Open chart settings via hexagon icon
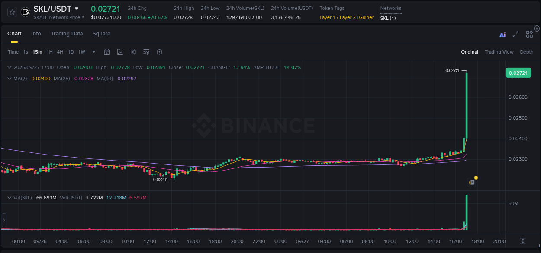 159,51
